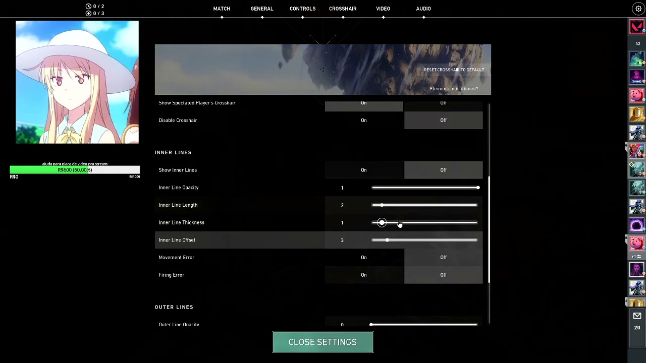This screenshot has width=646, height=363.
Task: Click the Inner Line Offset value 3
Action: 342,240
